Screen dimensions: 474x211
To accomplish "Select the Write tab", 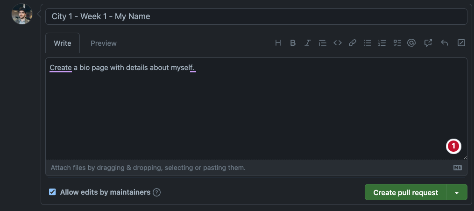I will click(x=63, y=43).
